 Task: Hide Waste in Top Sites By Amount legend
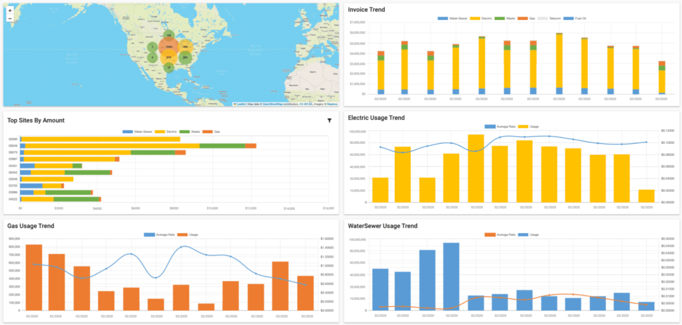click(x=191, y=131)
